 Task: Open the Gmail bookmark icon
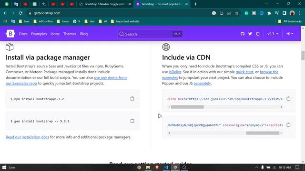[x=5, y=21]
